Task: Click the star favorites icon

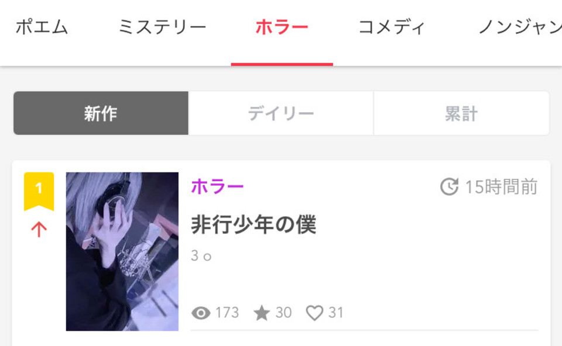Action: click(262, 313)
